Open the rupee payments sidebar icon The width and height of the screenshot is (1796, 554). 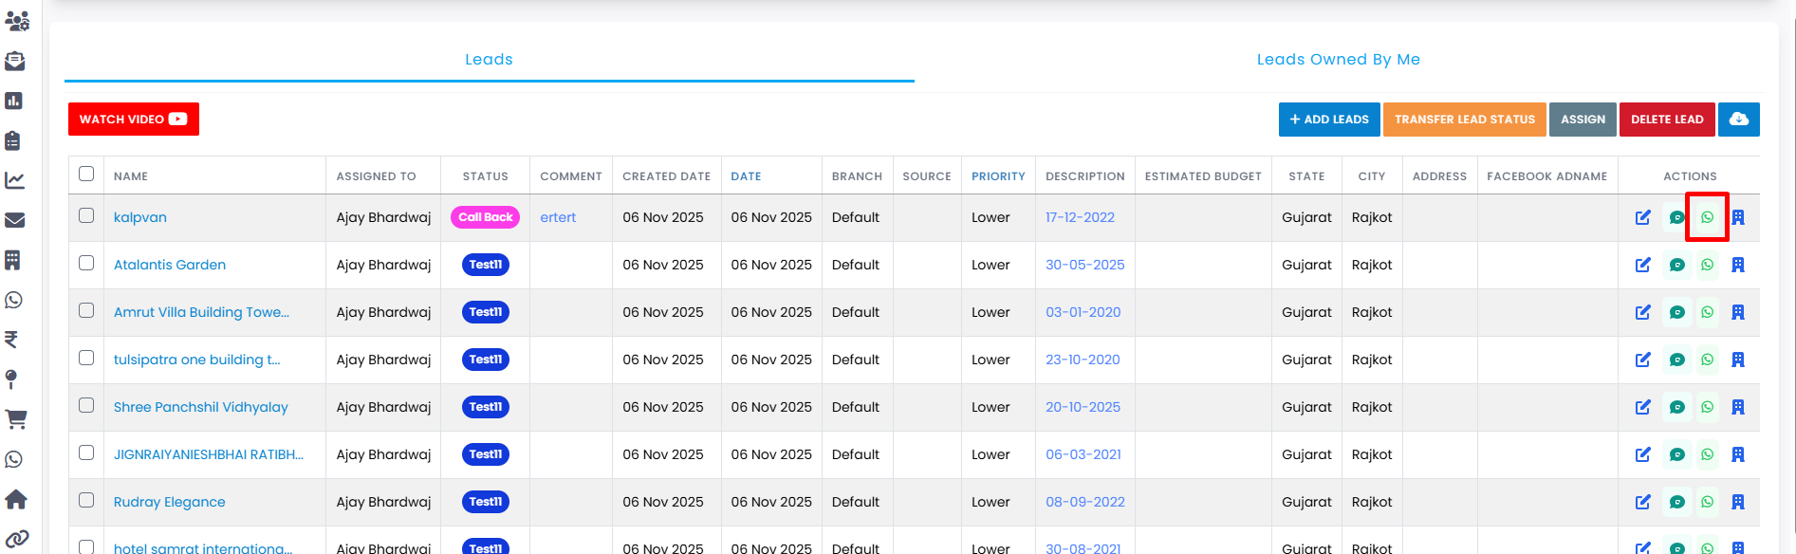coord(12,340)
